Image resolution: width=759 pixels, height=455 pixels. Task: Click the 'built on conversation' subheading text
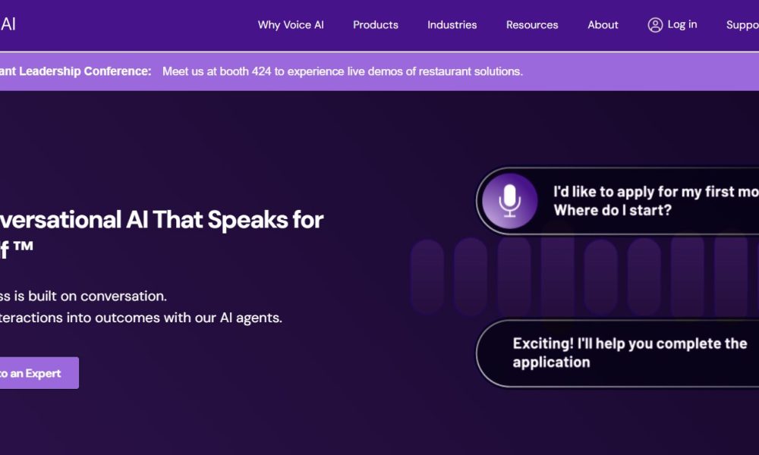tap(83, 296)
